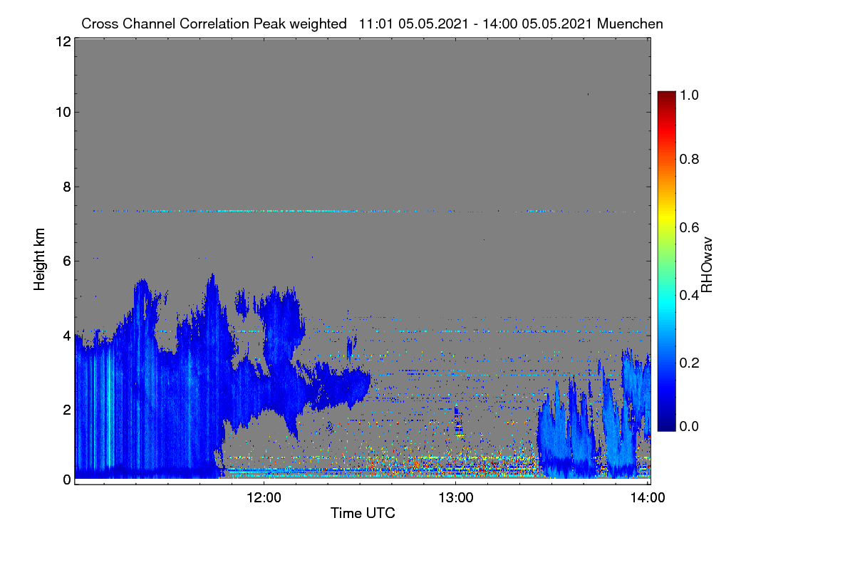The height and width of the screenshot is (570, 855).
Task: Click the dark red top of the colorbar
Action: (x=666, y=95)
